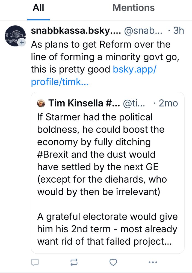192x273 pixels.
Task: Open the post's 3h timestamp
Action: (x=179, y=31)
